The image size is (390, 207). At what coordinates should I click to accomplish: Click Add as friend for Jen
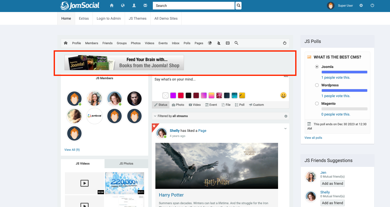pos(332,183)
